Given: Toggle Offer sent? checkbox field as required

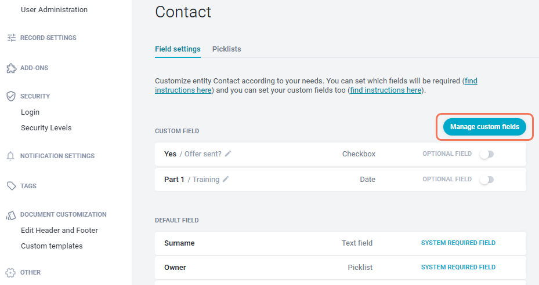Looking at the screenshot, I should click(487, 154).
